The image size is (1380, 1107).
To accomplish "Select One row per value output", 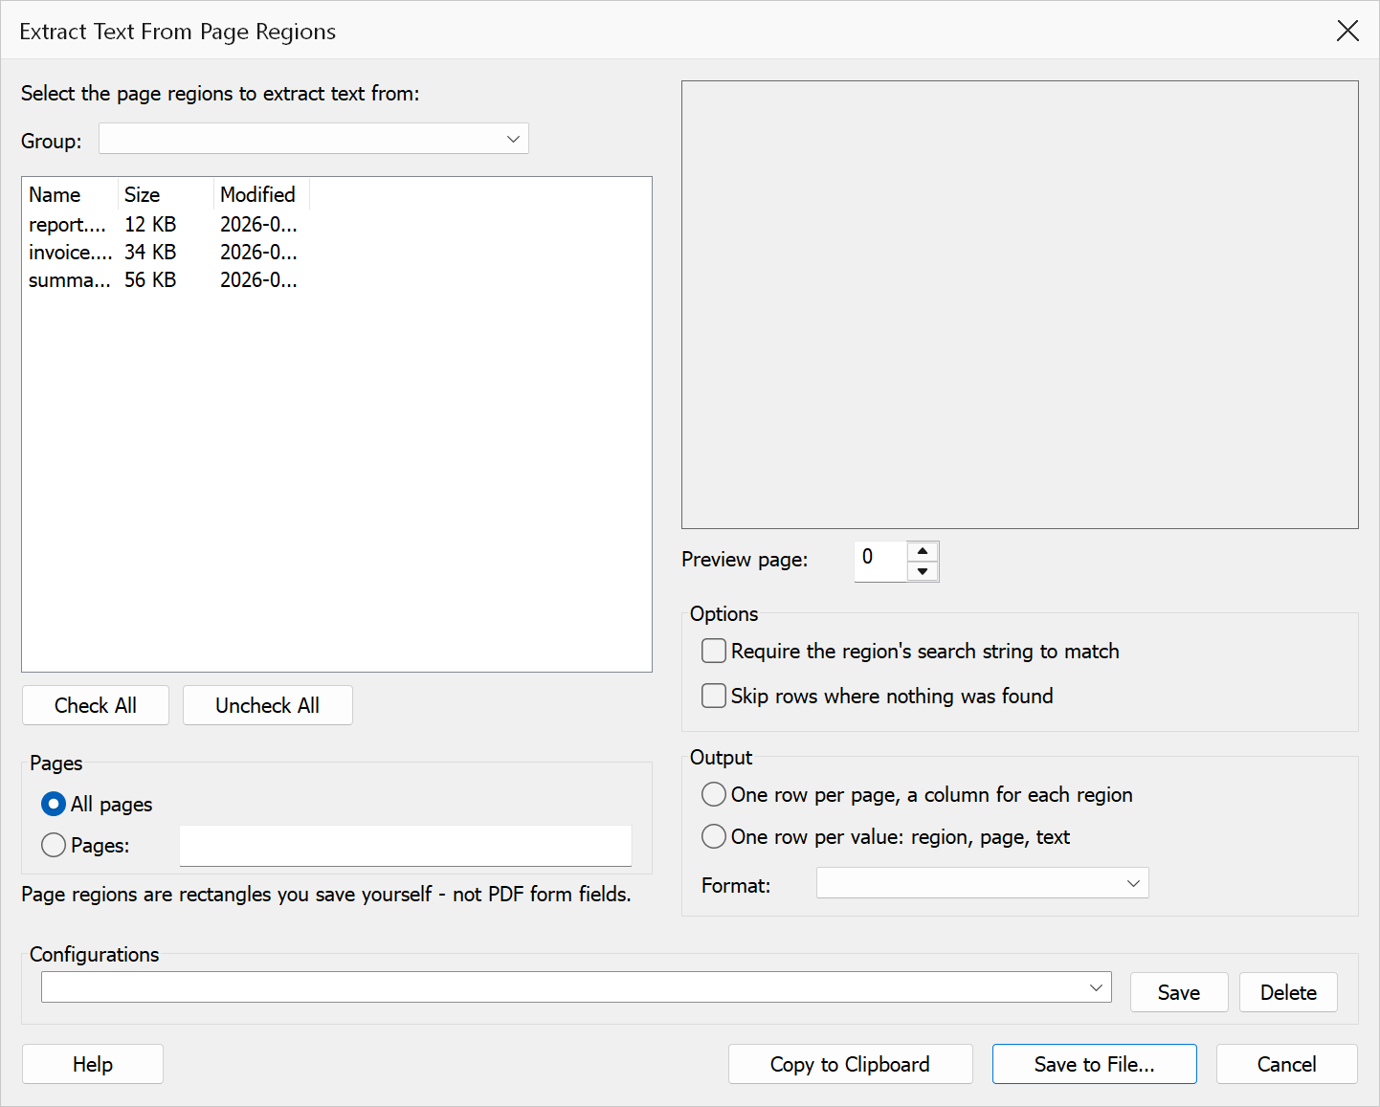I will coord(714,836).
